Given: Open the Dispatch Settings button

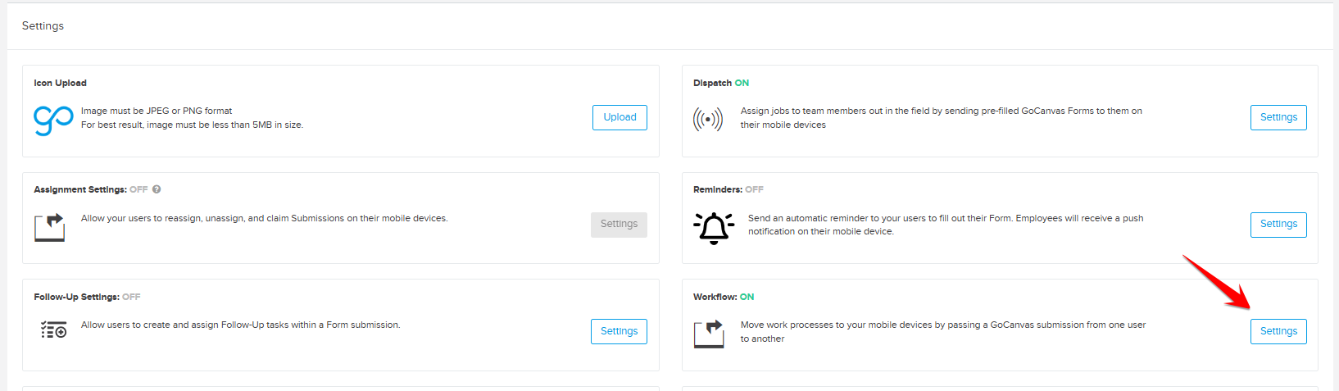Looking at the screenshot, I should 1278,117.
